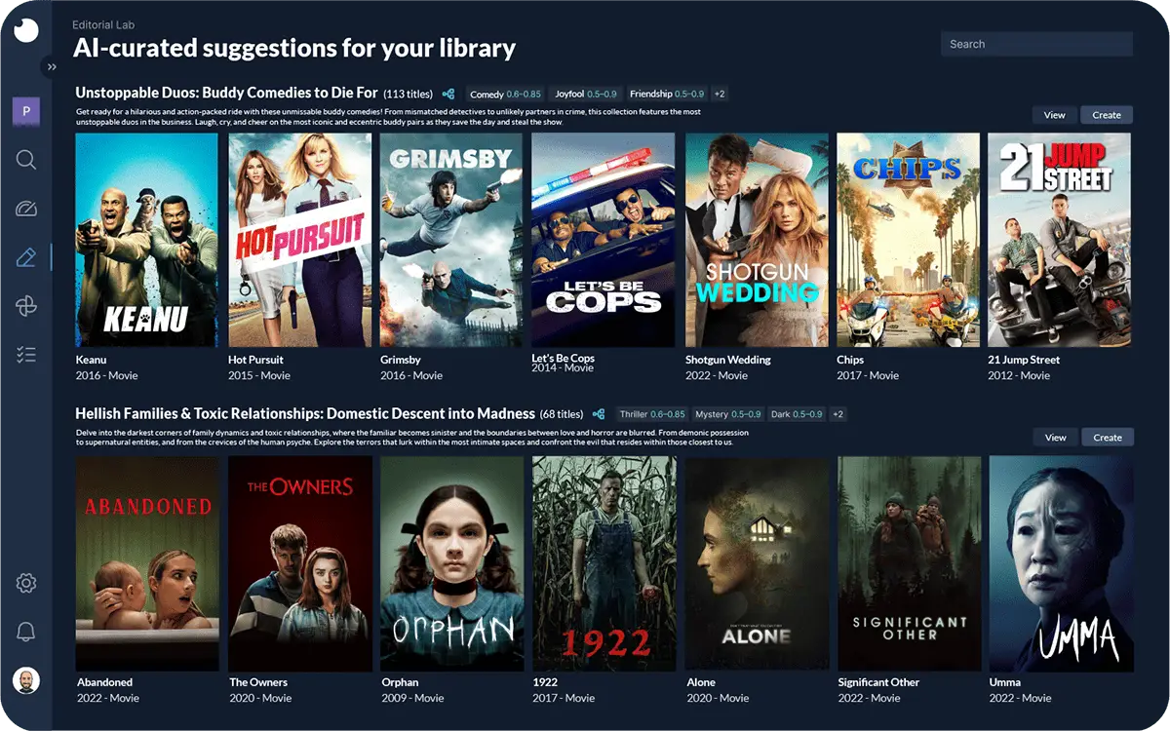
Task: Click the graph icon beside Buddy Comedies title
Action: 448,95
